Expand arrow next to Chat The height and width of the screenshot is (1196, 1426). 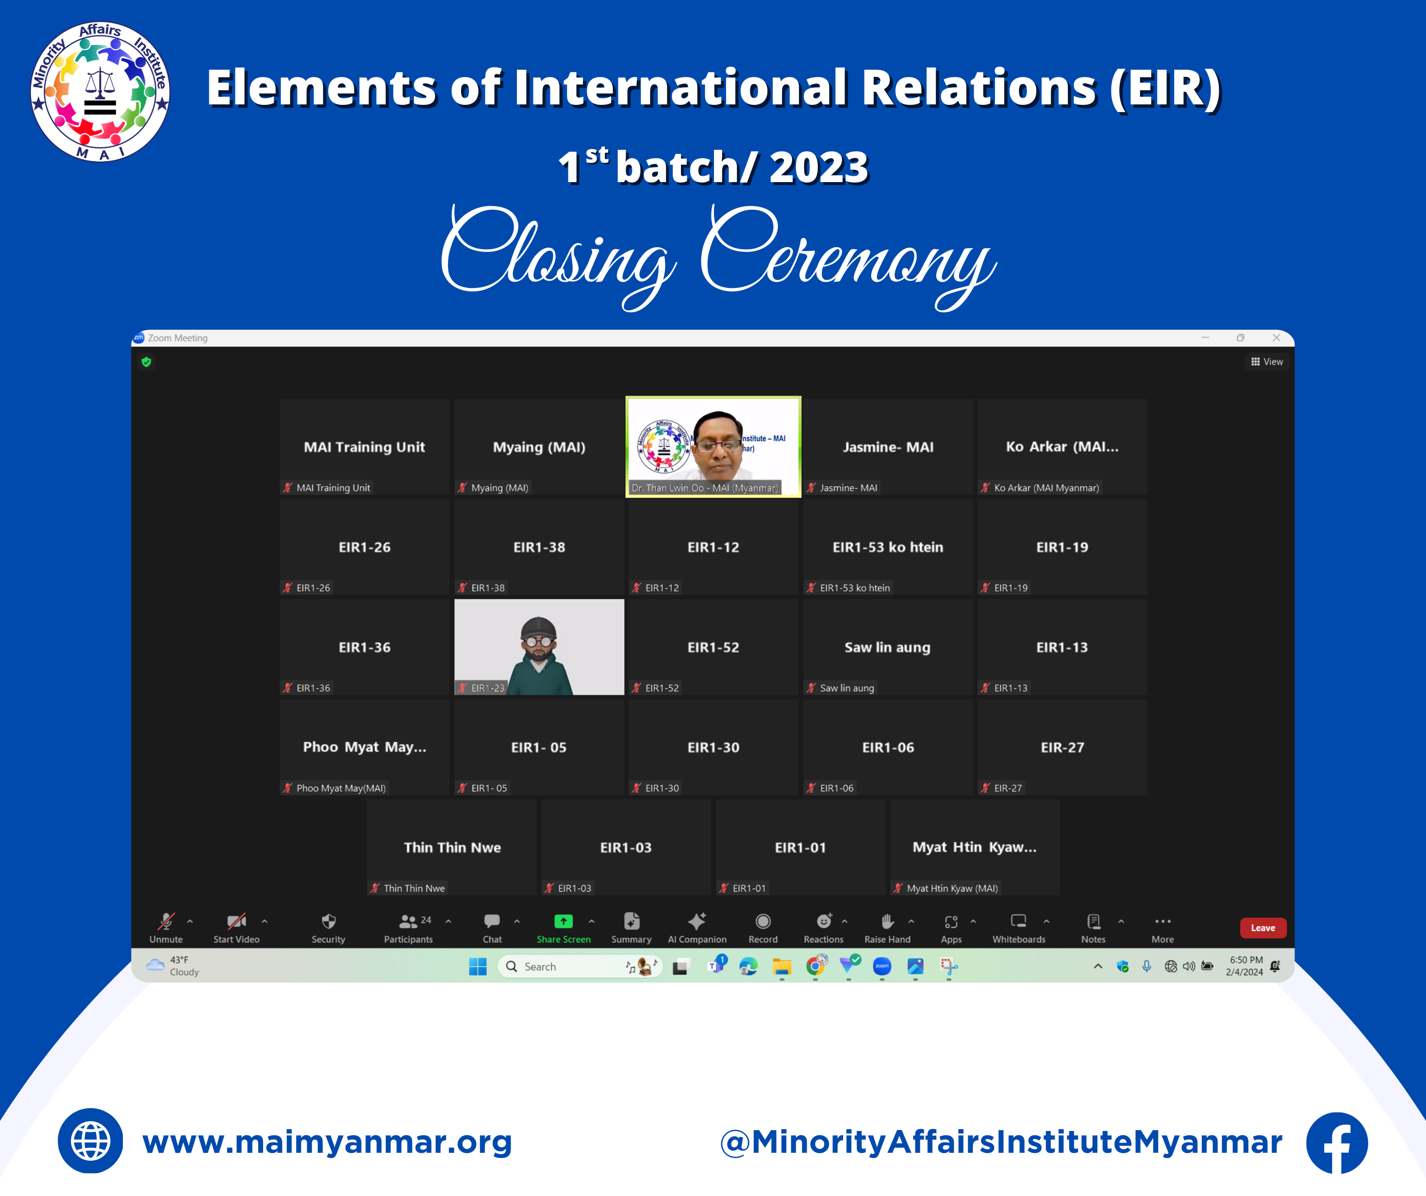click(x=517, y=922)
